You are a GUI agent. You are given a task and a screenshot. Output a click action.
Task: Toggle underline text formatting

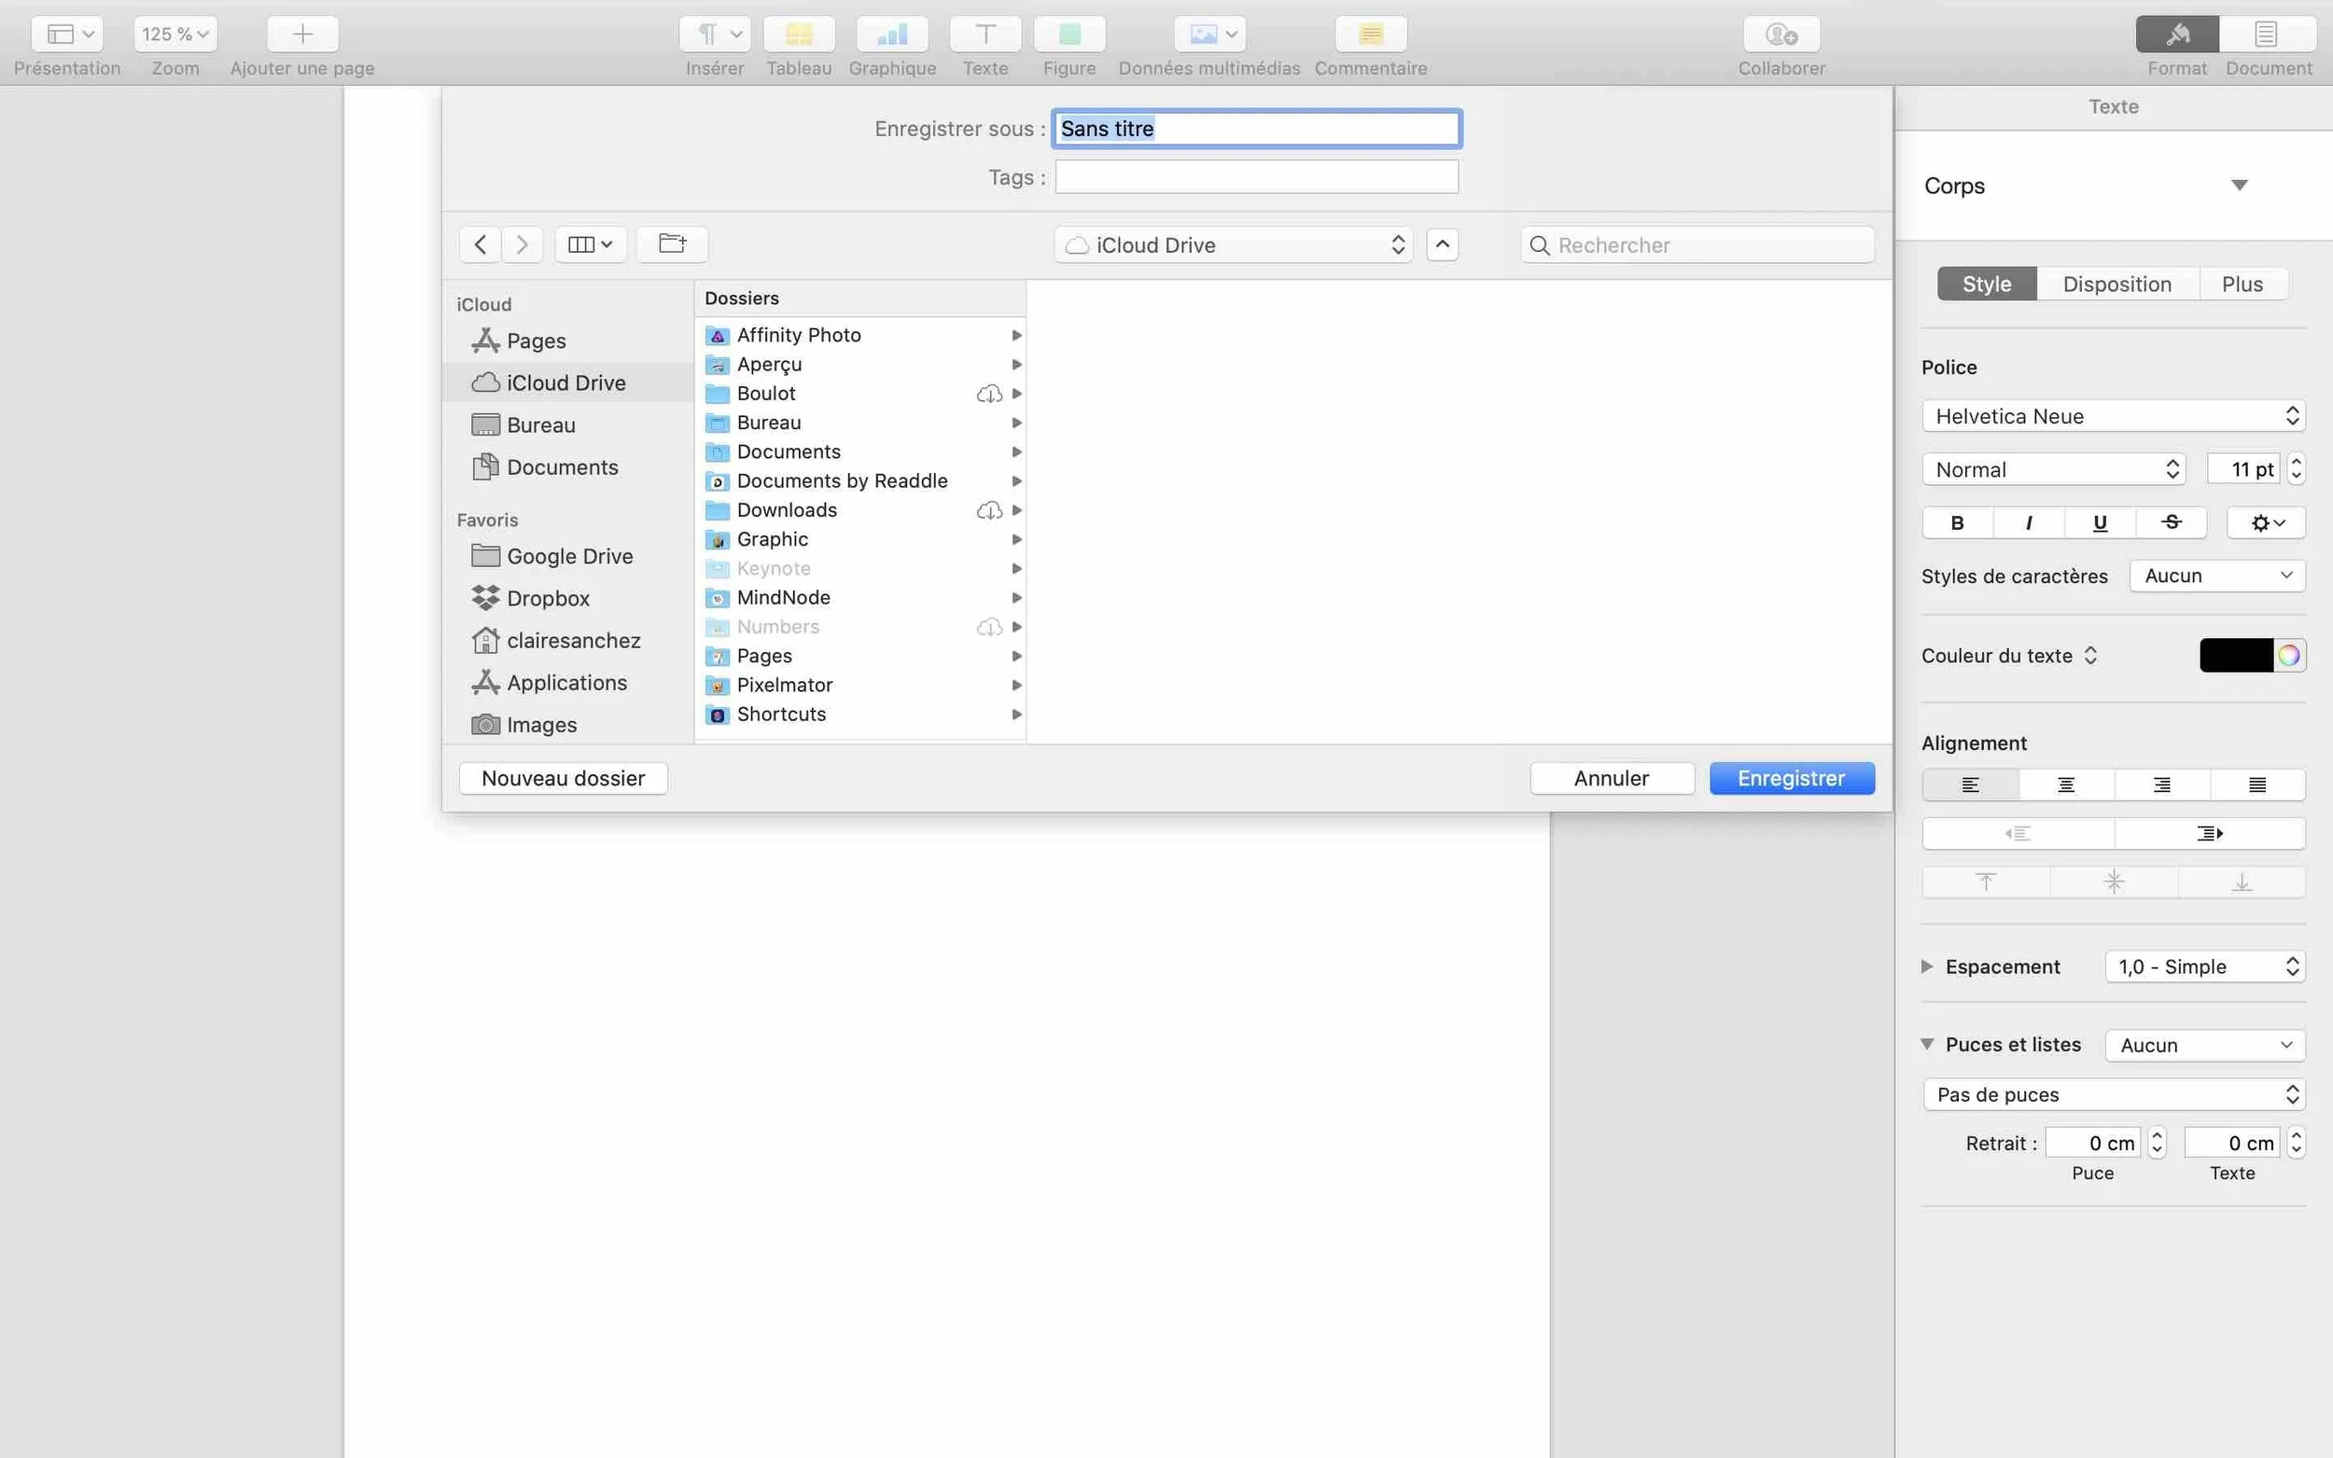tap(2100, 522)
